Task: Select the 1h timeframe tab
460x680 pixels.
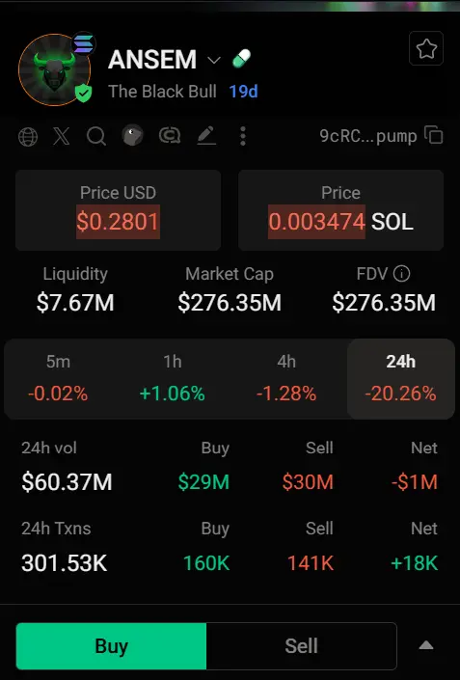Action: 172,379
